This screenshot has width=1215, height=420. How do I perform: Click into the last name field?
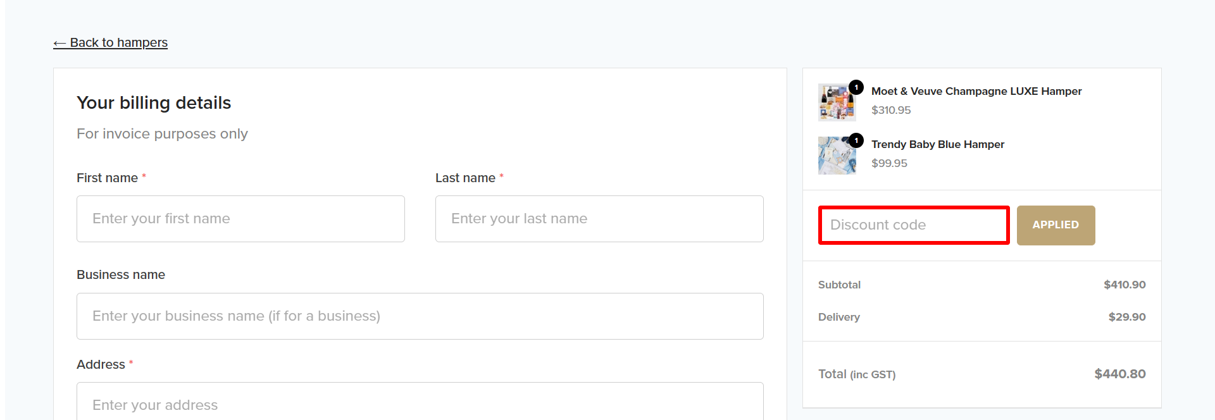(x=599, y=219)
